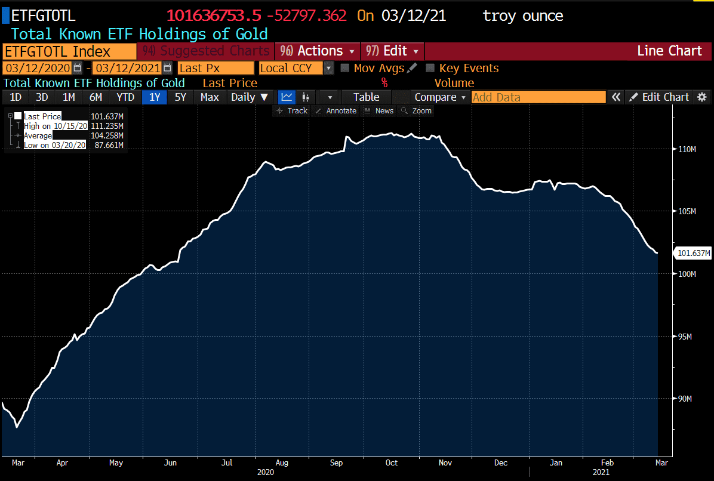
Task: Open Suggested Charts
Action: 206,51
